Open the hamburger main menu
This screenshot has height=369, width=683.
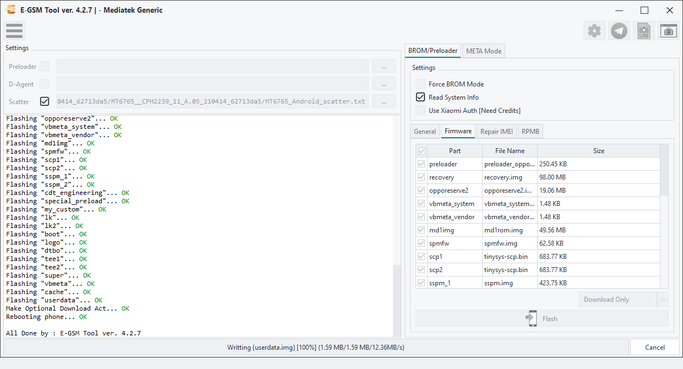coord(15,31)
